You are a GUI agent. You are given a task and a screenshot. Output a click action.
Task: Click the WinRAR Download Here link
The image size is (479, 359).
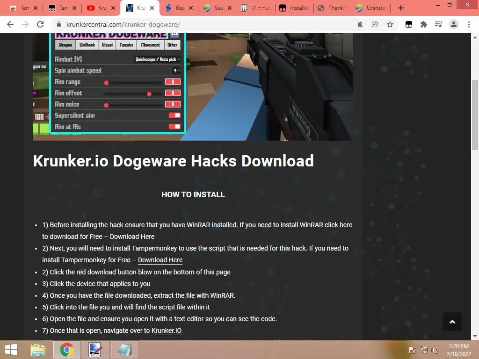pyautogui.click(x=132, y=237)
